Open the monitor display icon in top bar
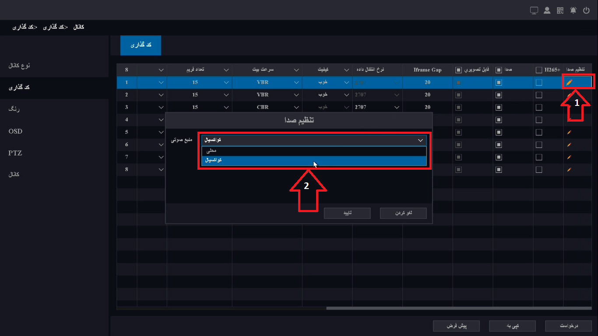This screenshot has height=336, width=598. [534, 10]
